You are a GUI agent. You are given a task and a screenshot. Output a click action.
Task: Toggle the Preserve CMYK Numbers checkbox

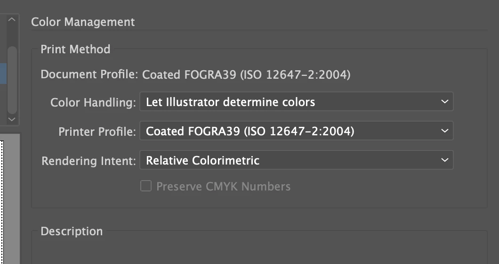(146, 186)
